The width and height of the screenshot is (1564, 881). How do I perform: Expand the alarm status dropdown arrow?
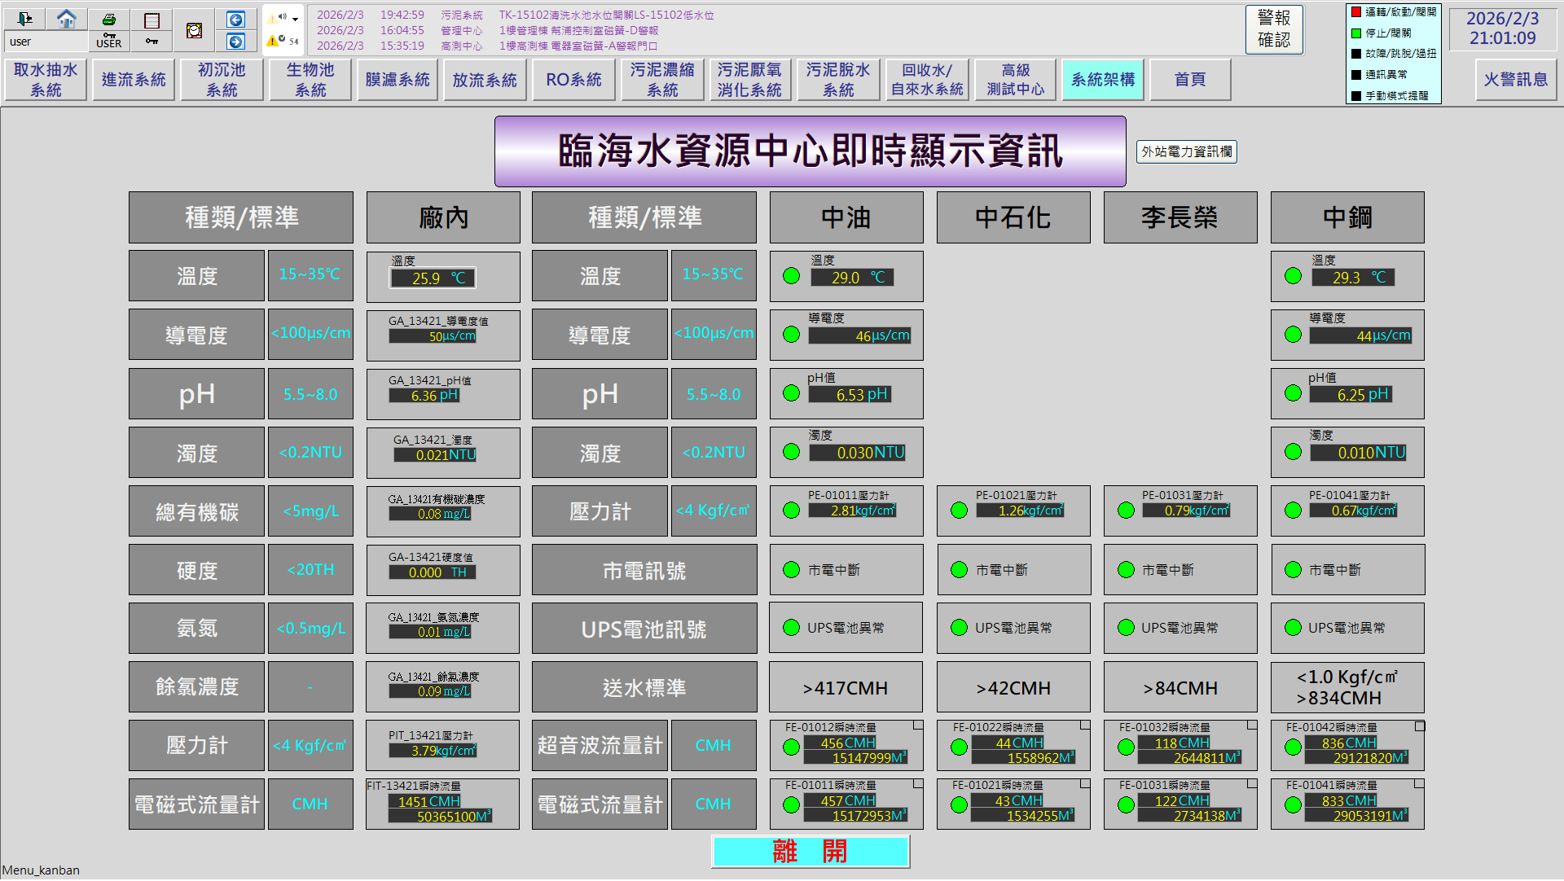tap(295, 18)
